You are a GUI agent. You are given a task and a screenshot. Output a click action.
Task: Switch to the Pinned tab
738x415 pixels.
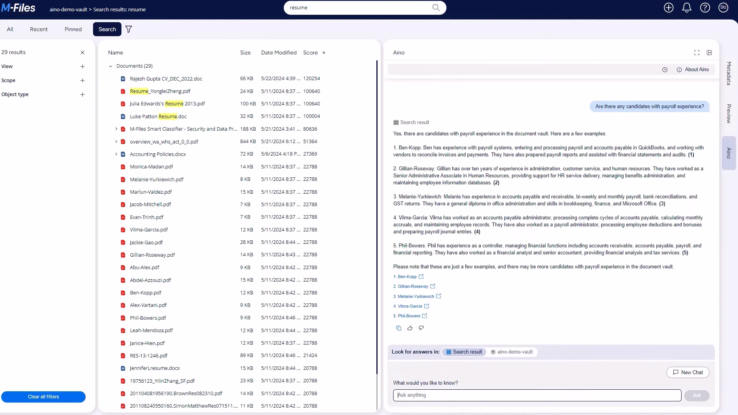[73, 29]
